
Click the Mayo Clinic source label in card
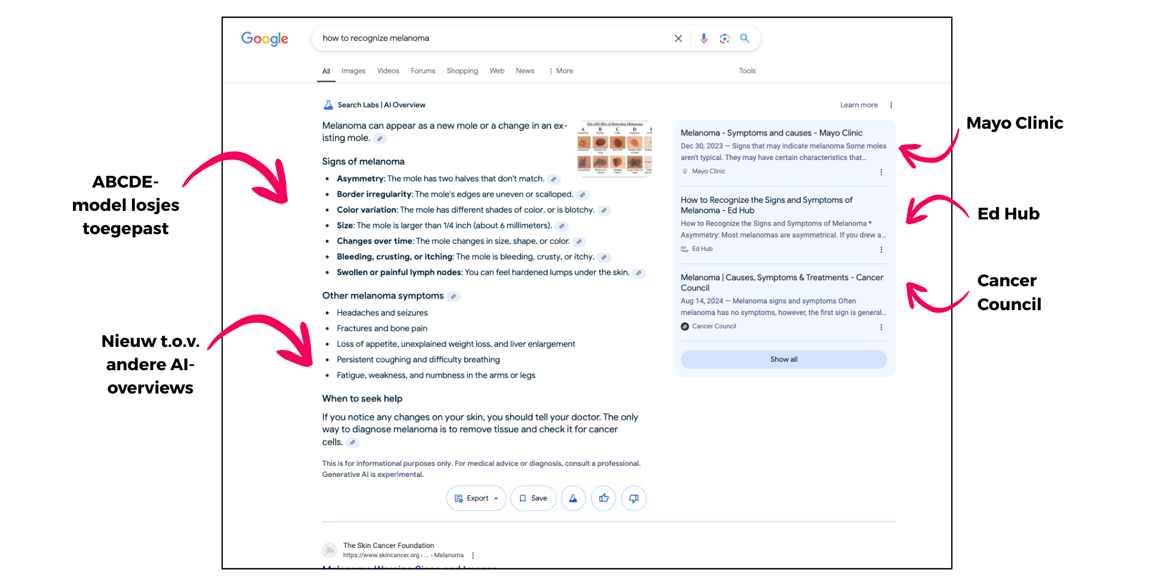pyautogui.click(x=709, y=172)
